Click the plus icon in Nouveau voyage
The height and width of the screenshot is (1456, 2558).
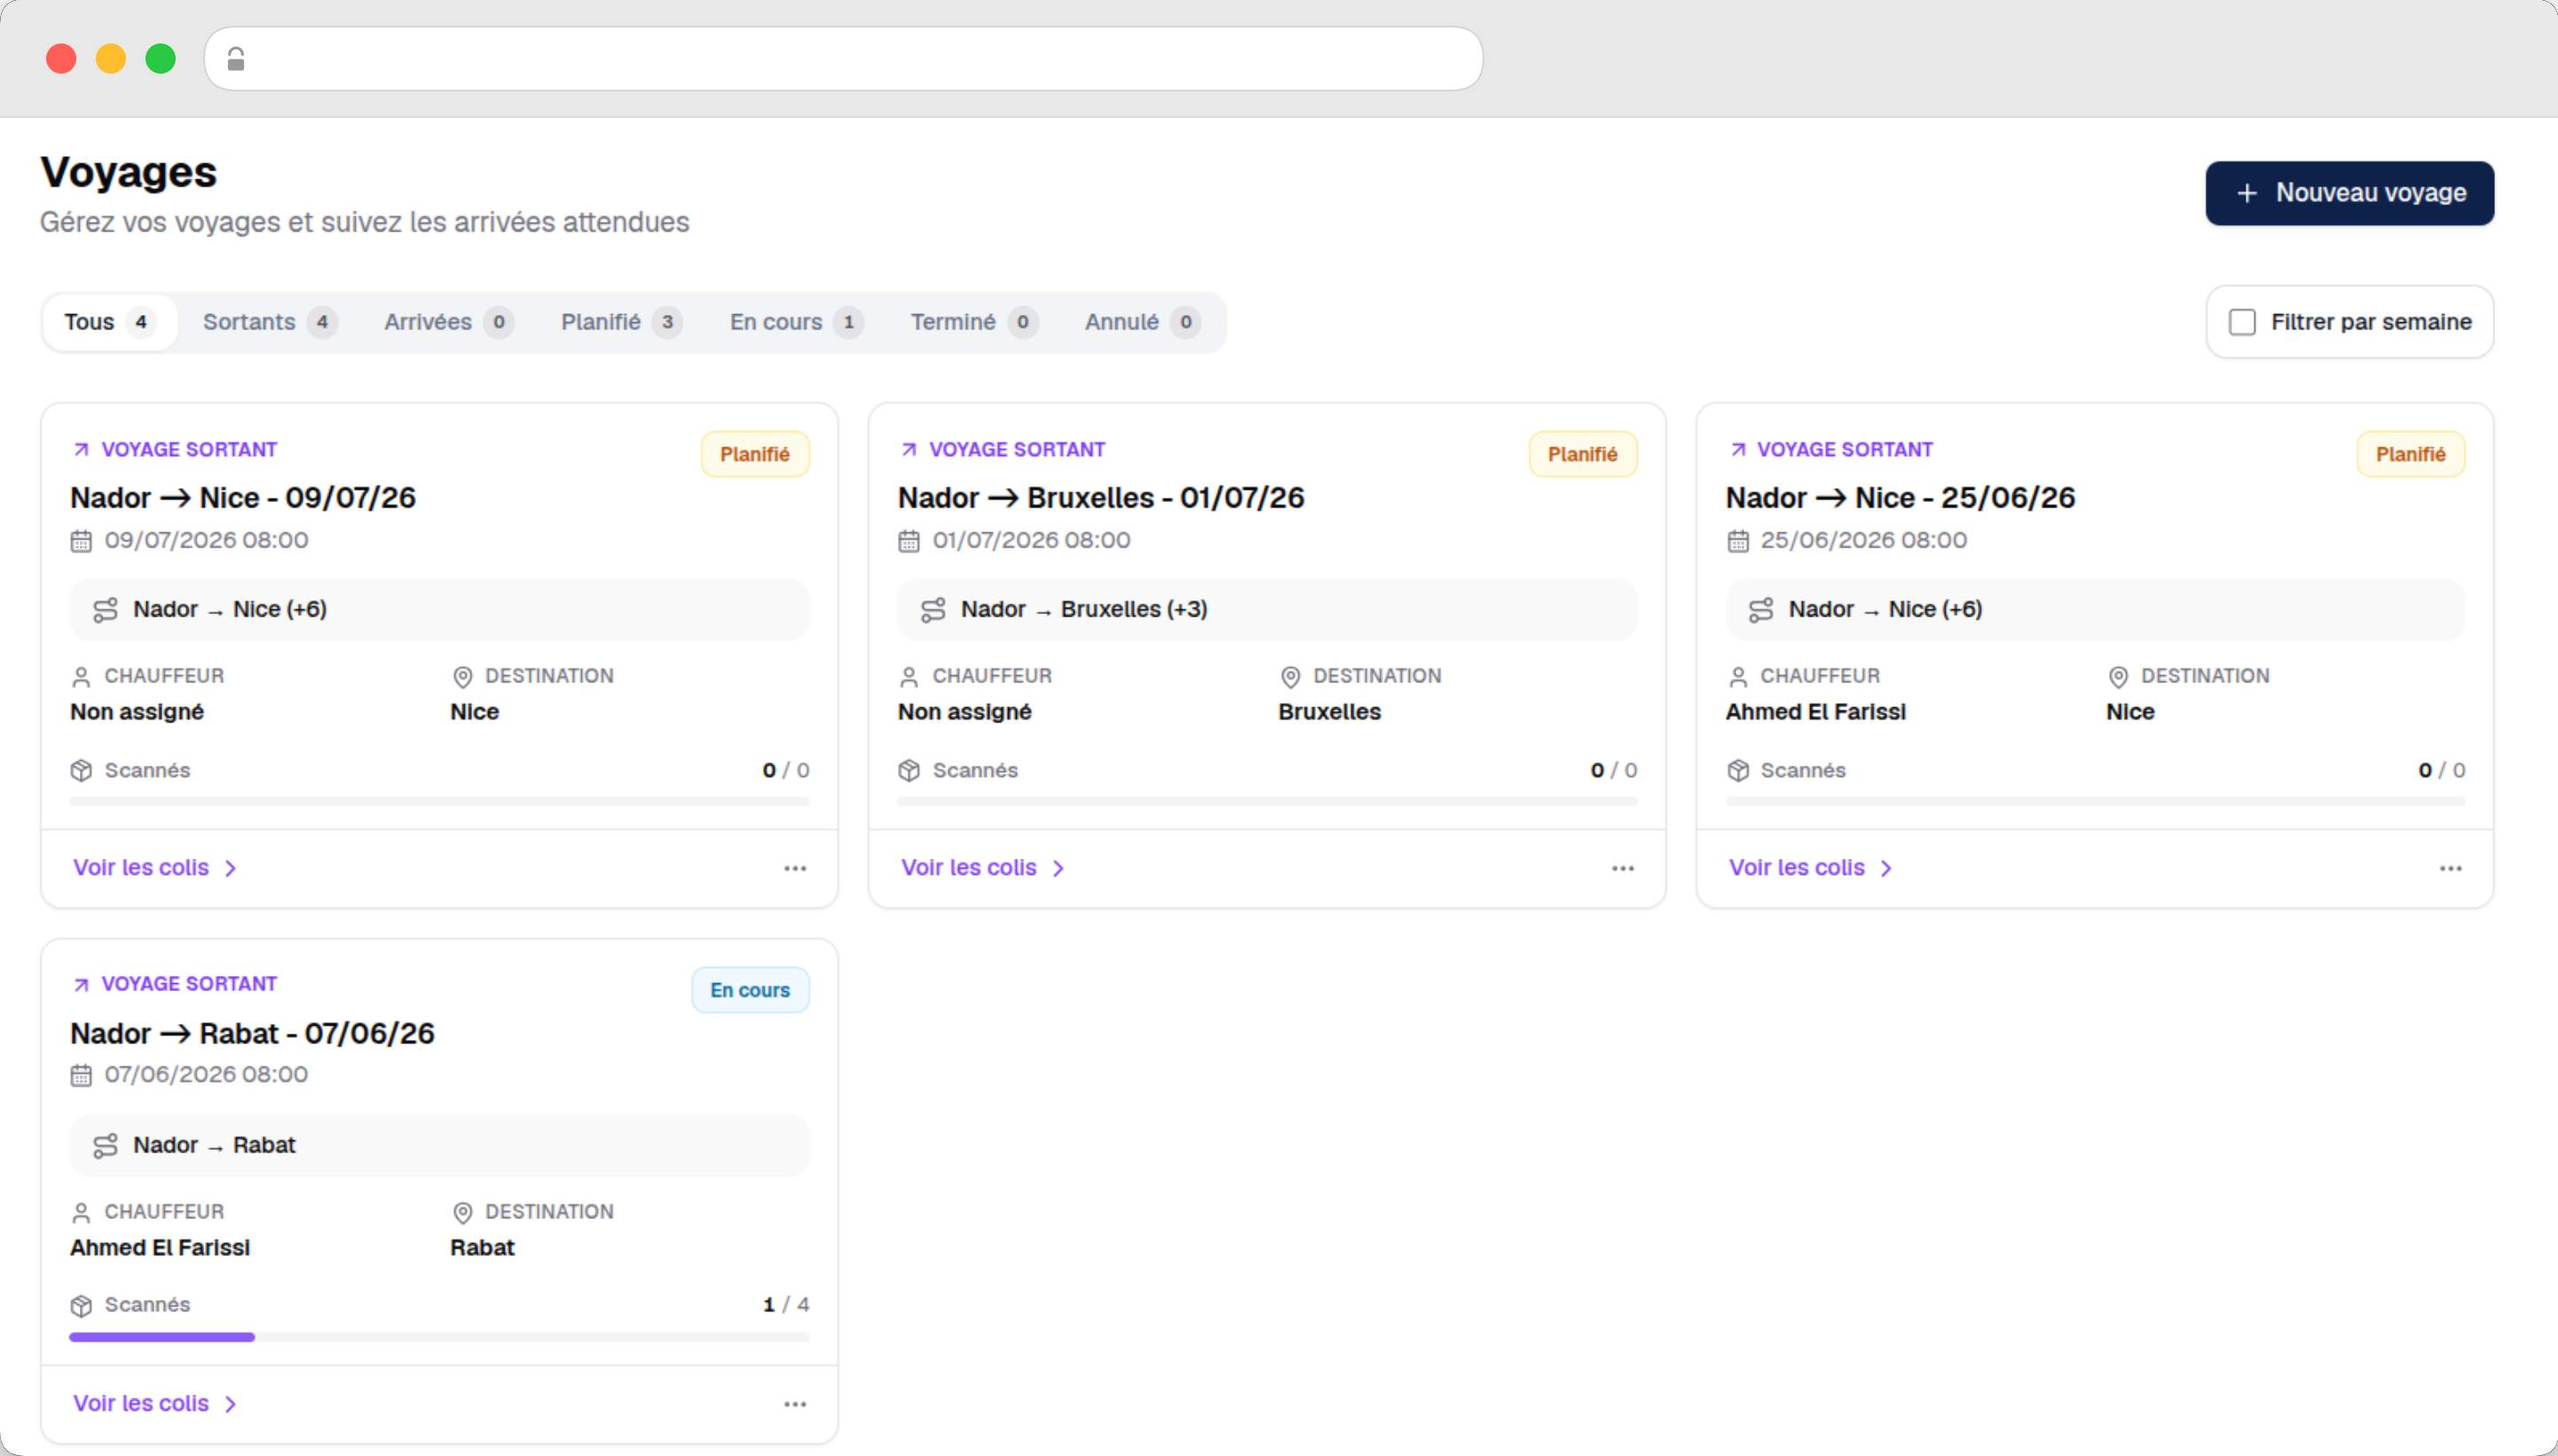pyautogui.click(x=2247, y=193)
